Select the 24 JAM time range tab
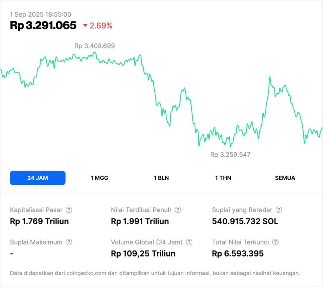This screenshot has width=323, height=287. (38, 178)
